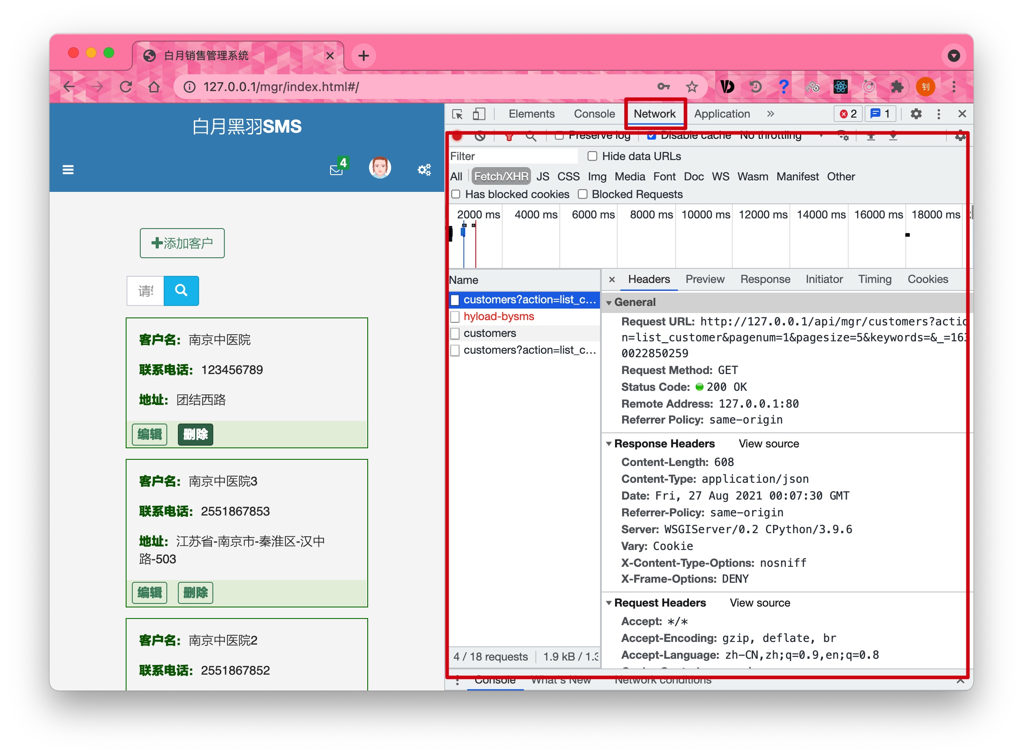Show more DevTools tabs chevron
The image size is (1023, 756).
coord(771,114)
